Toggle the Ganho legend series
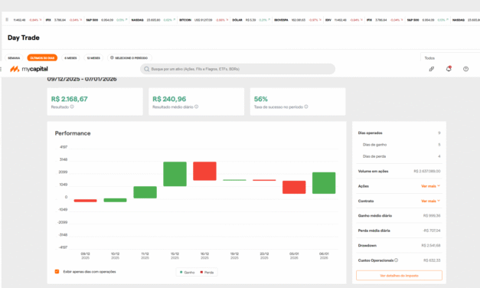Viewport: 480px width, 288px height. 187,272
